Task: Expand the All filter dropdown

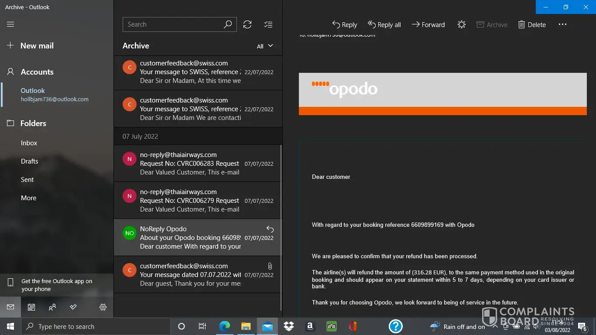Action: [265, 46]
